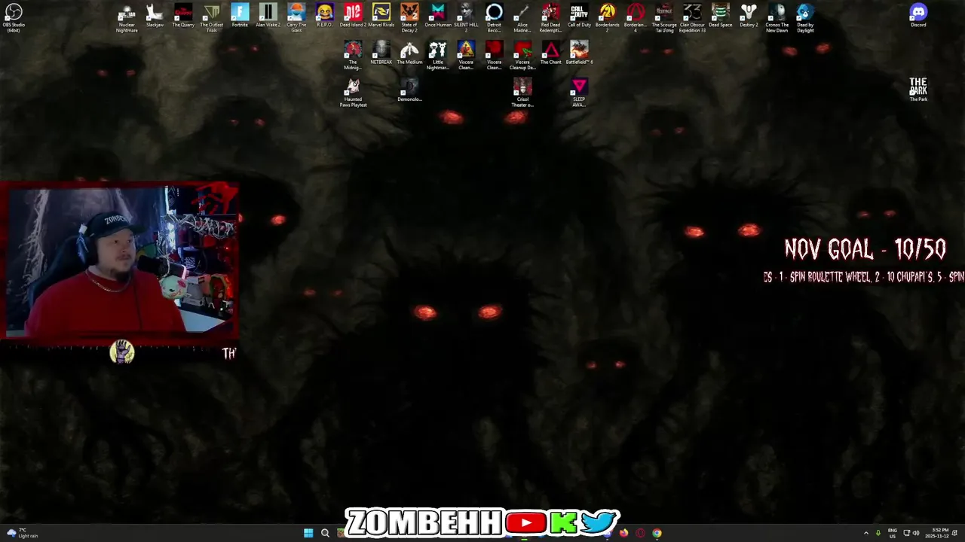Launch Call of Duty from the desktop
965x542 pixels.
pos(579,16)
